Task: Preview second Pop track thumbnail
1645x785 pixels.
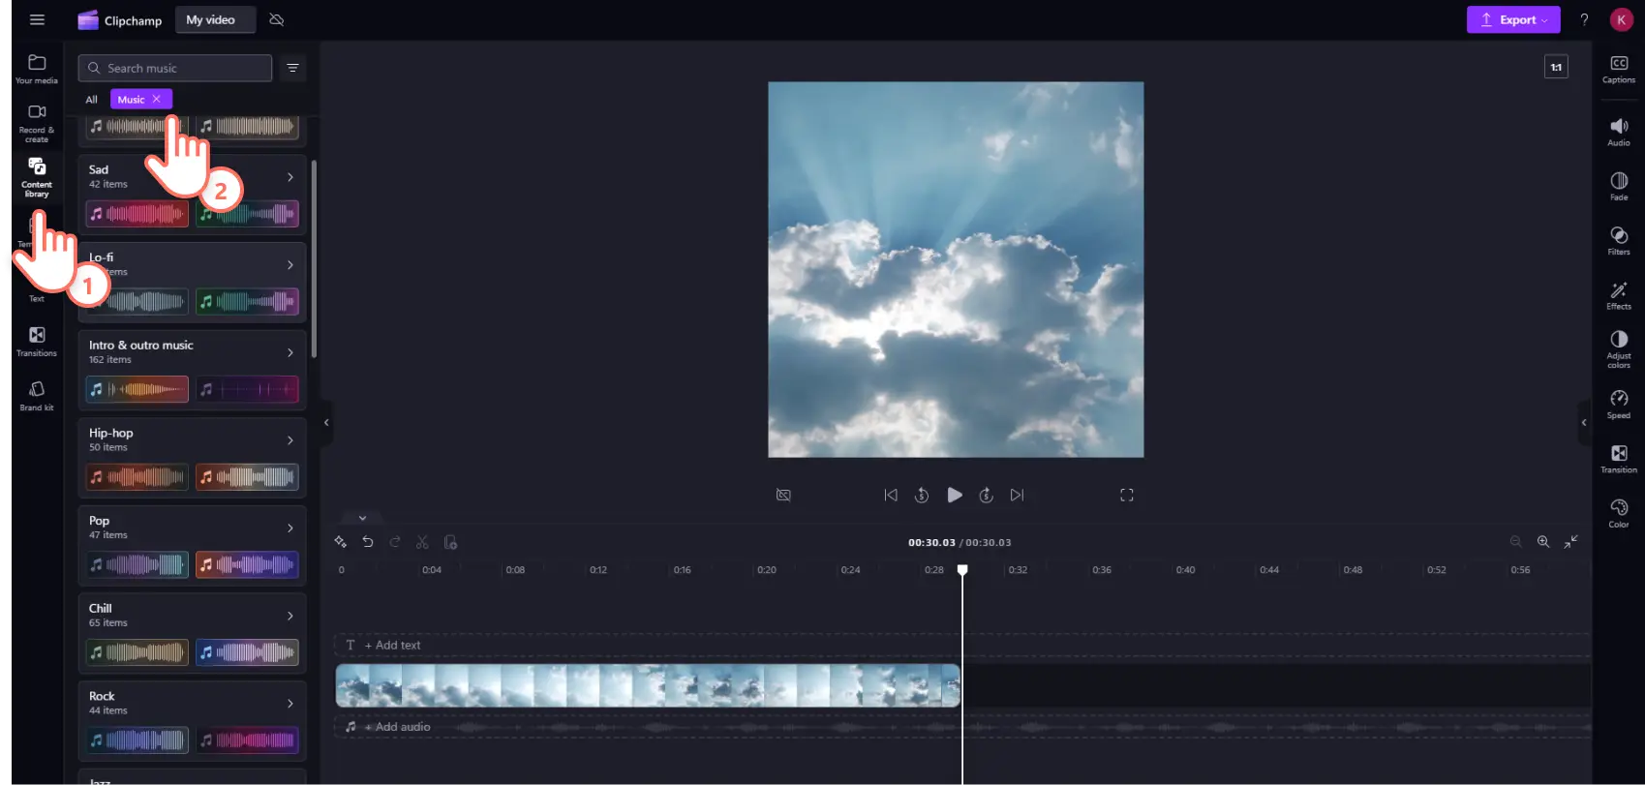Action: point(247,565)
